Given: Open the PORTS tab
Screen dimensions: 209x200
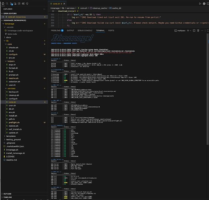Looking at the screenshot, I should (111, 31).
